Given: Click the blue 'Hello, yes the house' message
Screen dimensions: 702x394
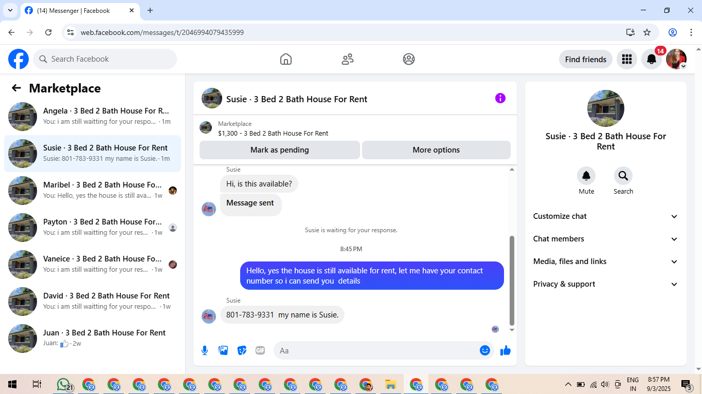Looking at the screenshot, I should (372, 276).
